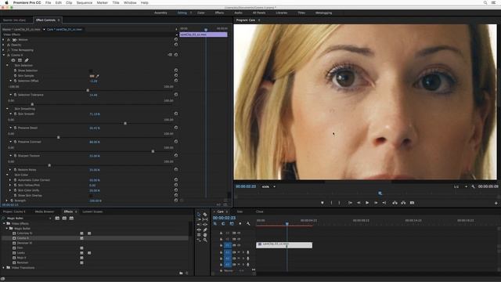Add marker in timeline header

240,224
